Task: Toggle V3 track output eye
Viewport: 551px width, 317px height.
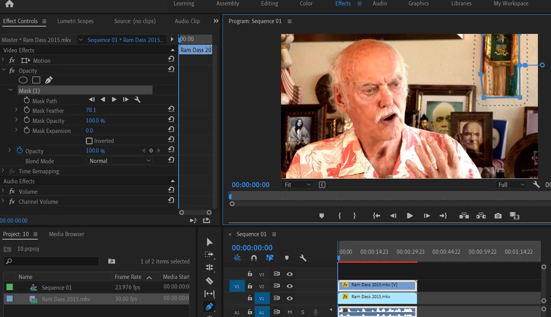Action: 290,274
